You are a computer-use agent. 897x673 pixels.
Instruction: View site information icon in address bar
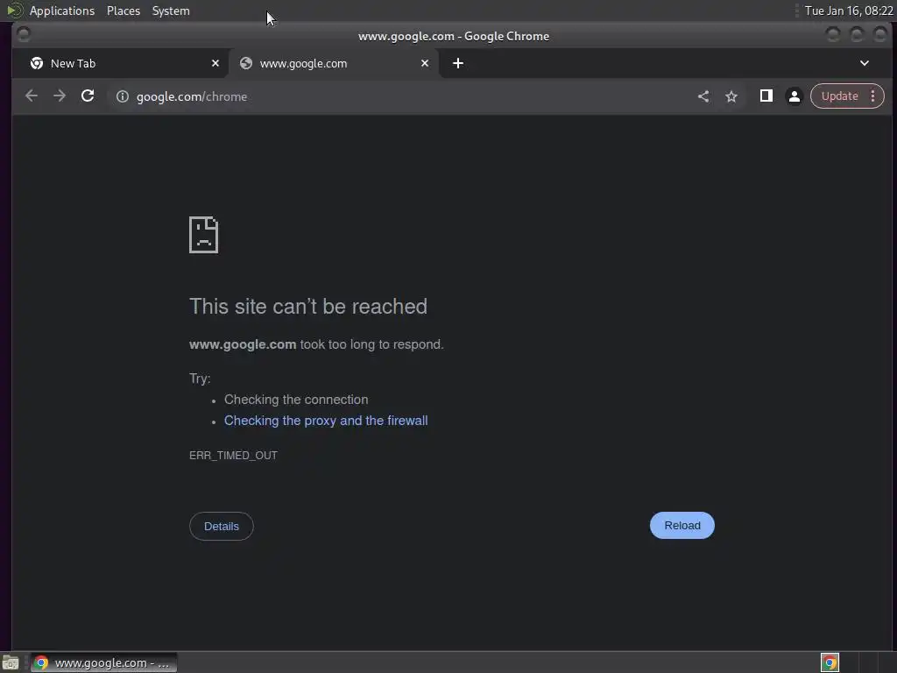pos(123,96)
